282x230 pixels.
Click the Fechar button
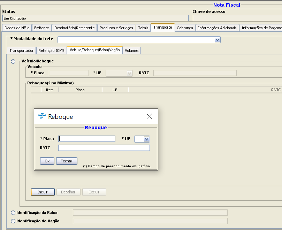click(x=67, y=161)
